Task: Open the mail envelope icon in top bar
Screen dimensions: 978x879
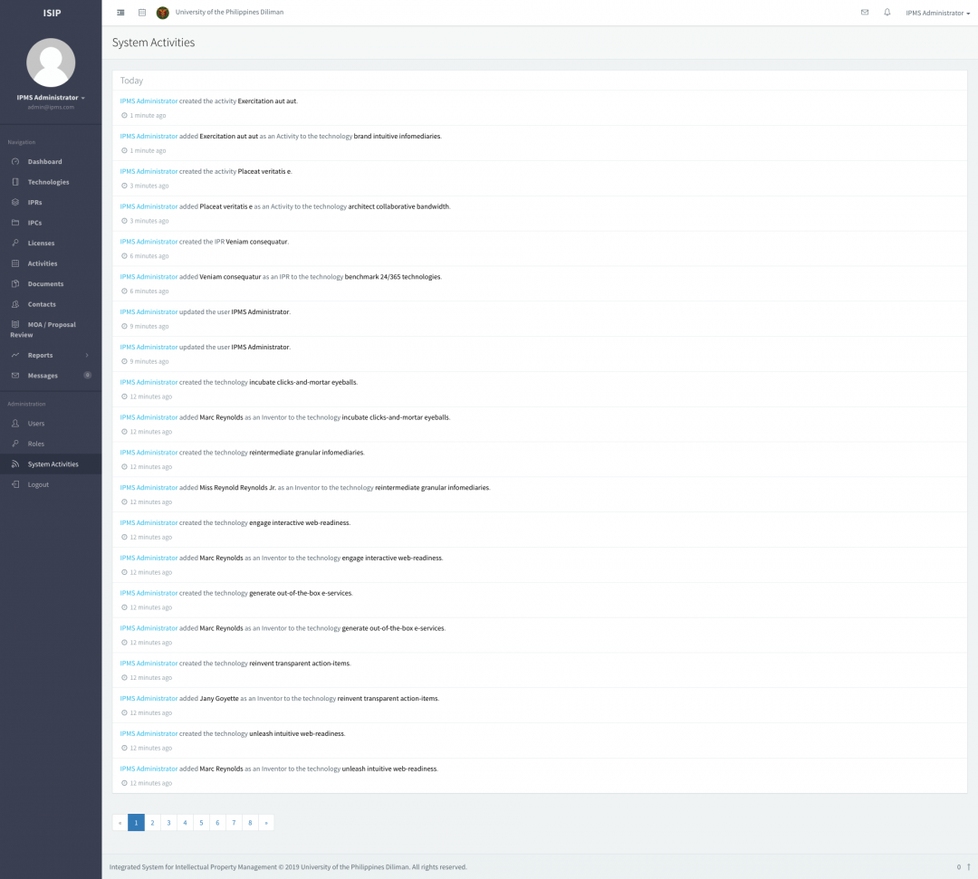Action: point(865,13)
